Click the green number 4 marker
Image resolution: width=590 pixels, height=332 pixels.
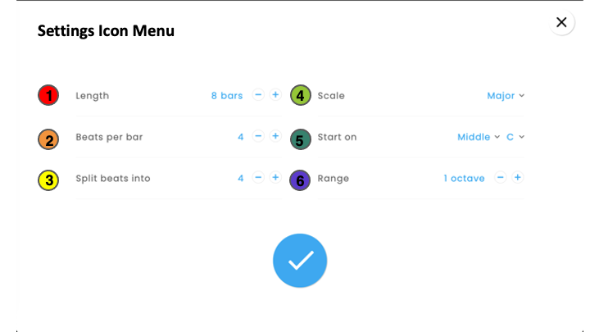tap(300, 96)
